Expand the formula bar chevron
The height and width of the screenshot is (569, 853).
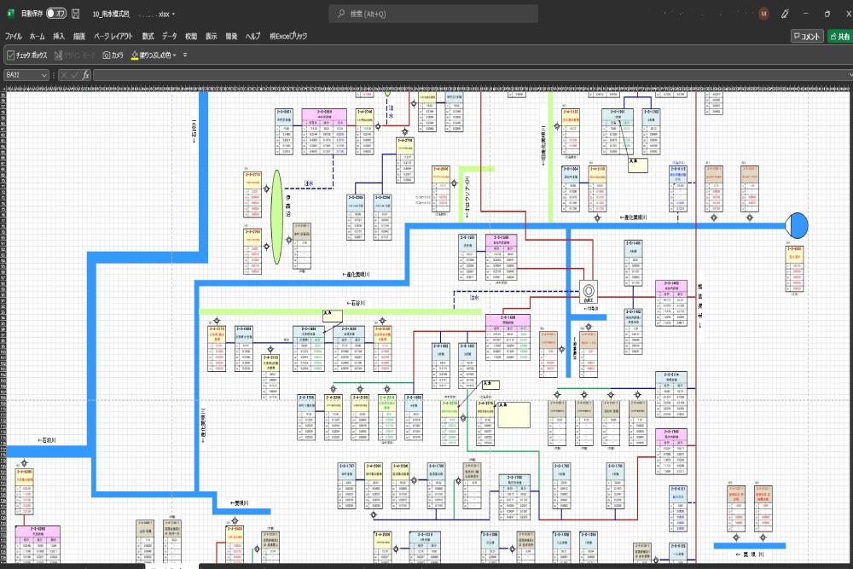point(849,75)
